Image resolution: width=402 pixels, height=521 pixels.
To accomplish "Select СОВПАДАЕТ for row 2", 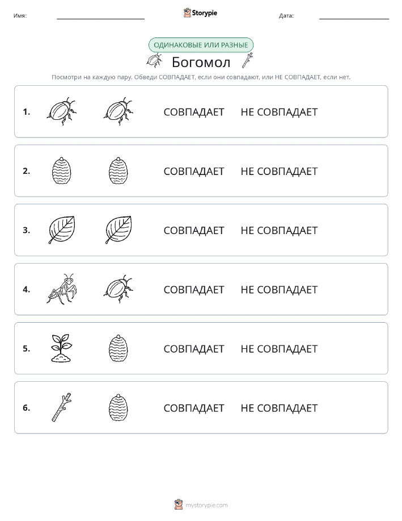I will pyautogui.click(x=194, y=171).
